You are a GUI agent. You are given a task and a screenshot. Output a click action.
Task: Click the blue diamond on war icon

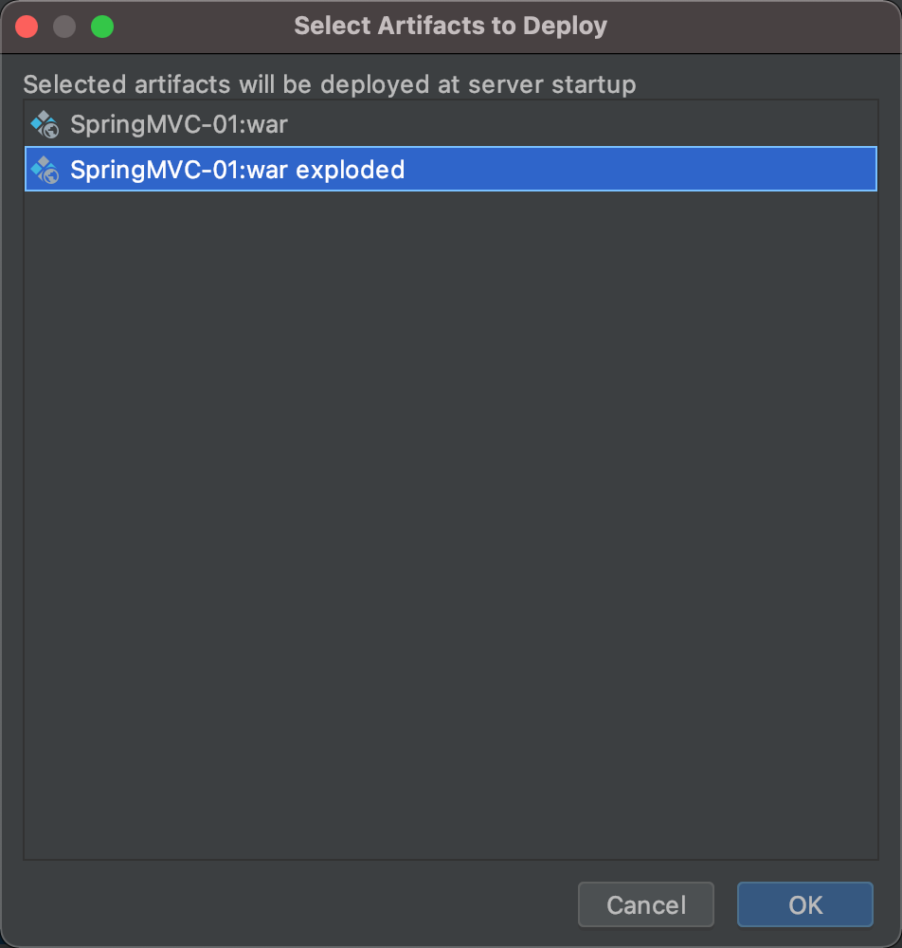36,125
